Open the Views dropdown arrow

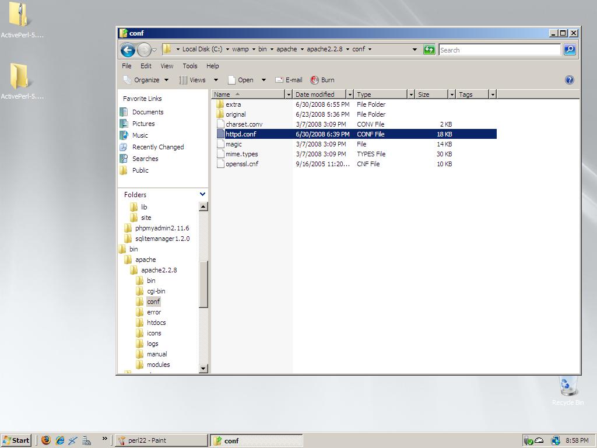tap(216, 80)
